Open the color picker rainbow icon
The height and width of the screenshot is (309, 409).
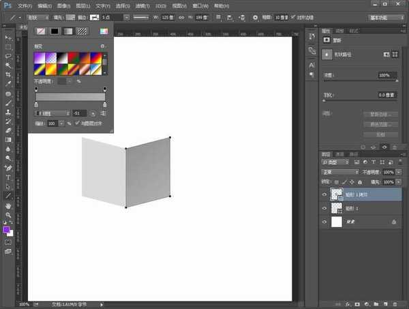pyautogui.click(x=103, y=31)
